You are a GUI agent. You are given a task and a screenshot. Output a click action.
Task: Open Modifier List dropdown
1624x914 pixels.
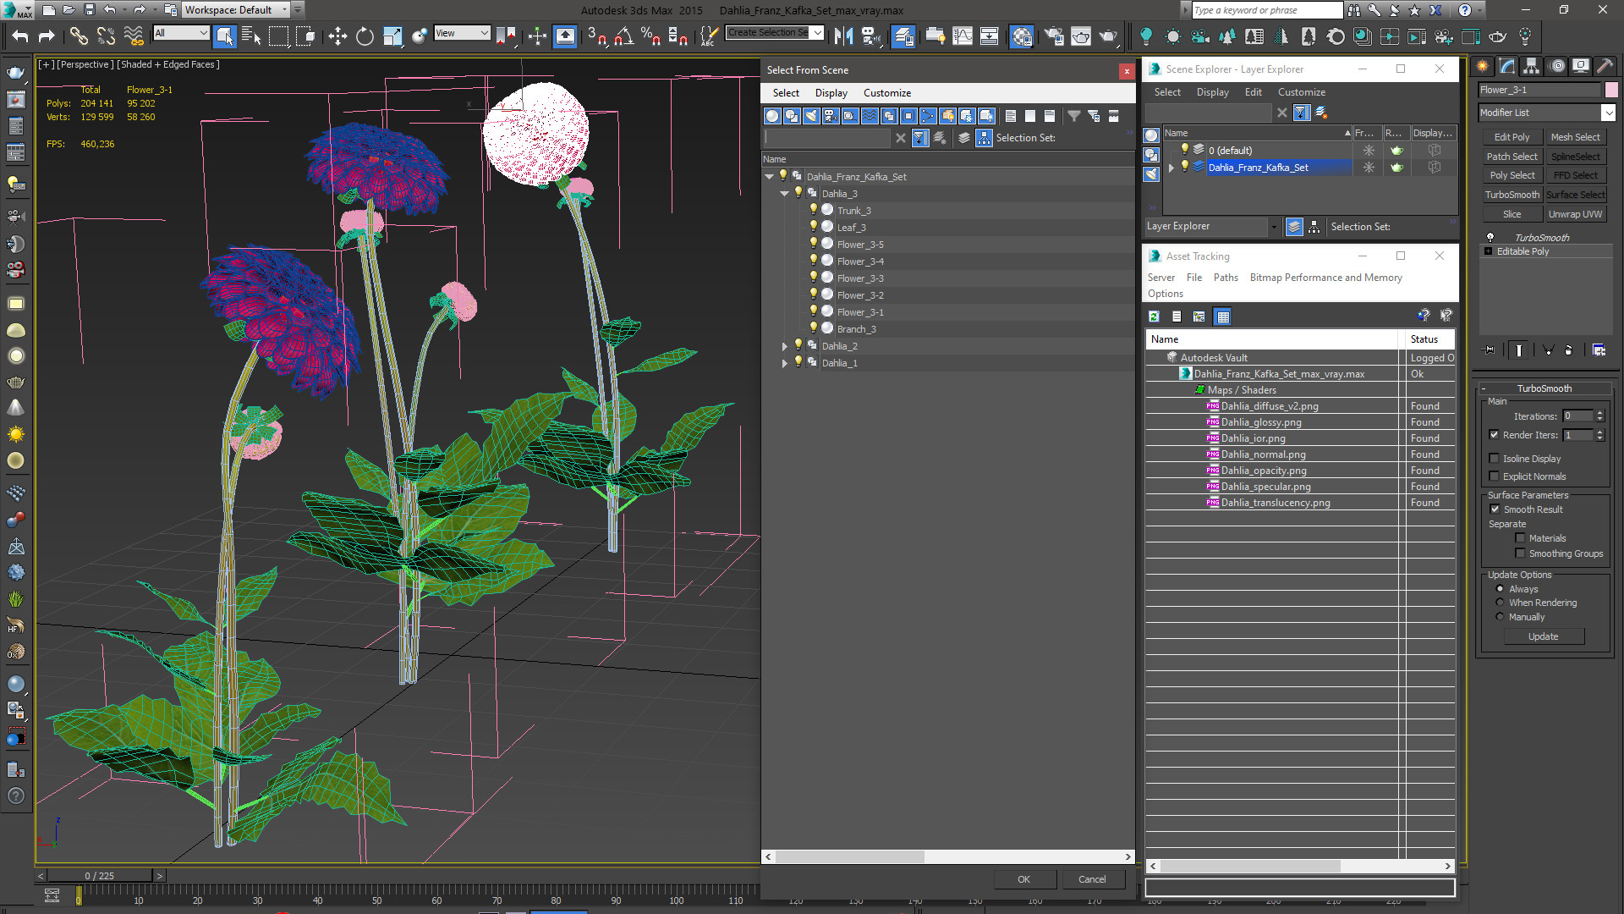1608,113
